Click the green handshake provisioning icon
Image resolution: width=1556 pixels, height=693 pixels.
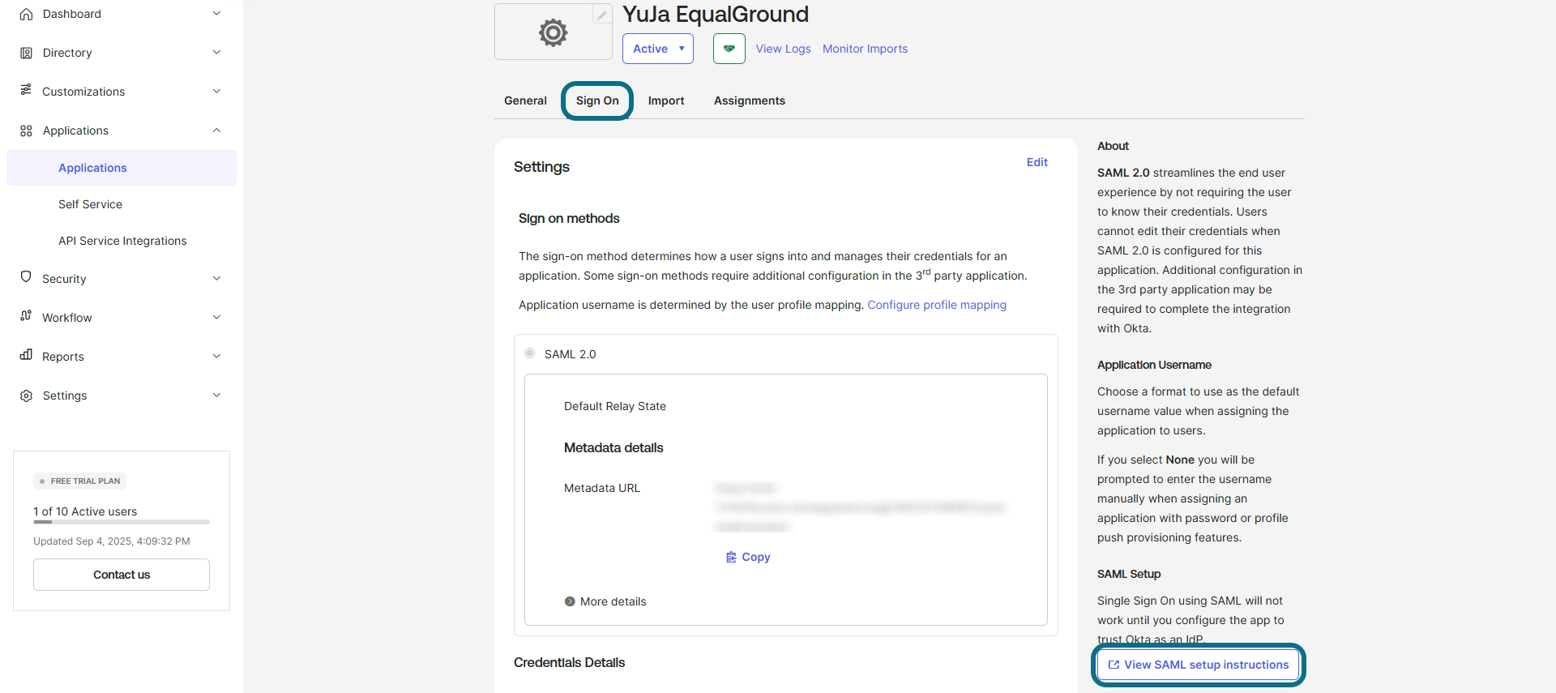pos(729,49)
